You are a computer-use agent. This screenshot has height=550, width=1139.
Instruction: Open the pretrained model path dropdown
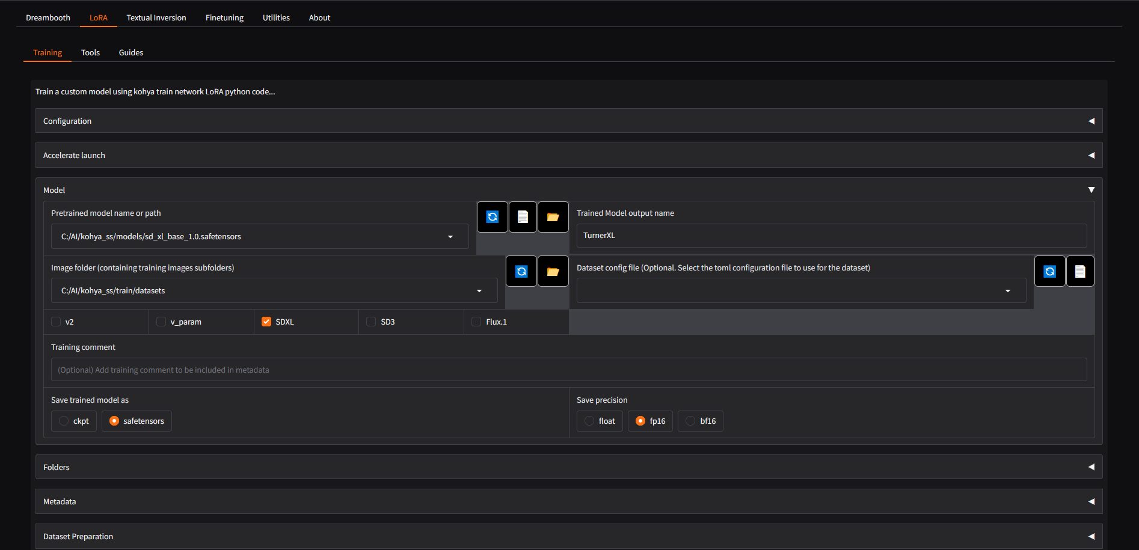tap(450, 236)
